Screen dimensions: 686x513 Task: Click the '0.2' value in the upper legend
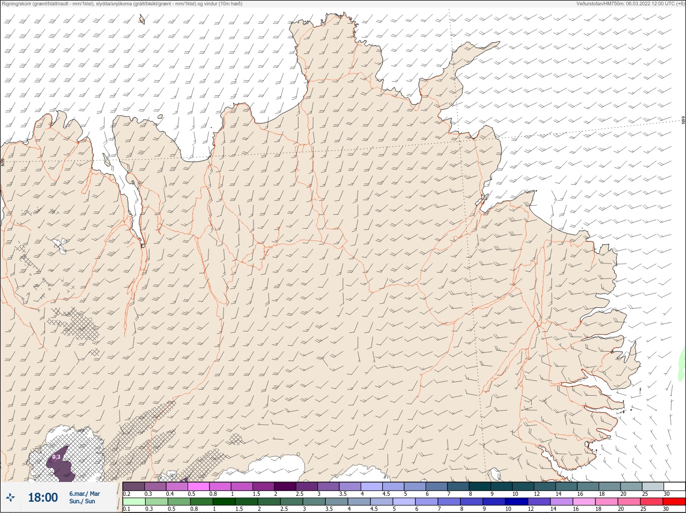(x=126, y=494)
